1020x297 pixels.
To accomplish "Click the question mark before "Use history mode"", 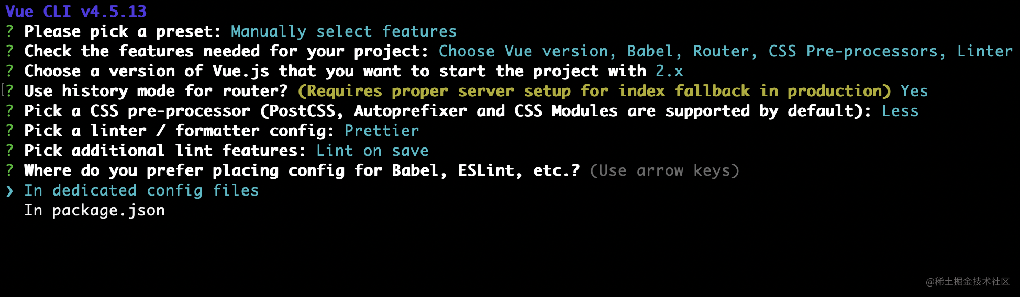I will click(9, 91).
